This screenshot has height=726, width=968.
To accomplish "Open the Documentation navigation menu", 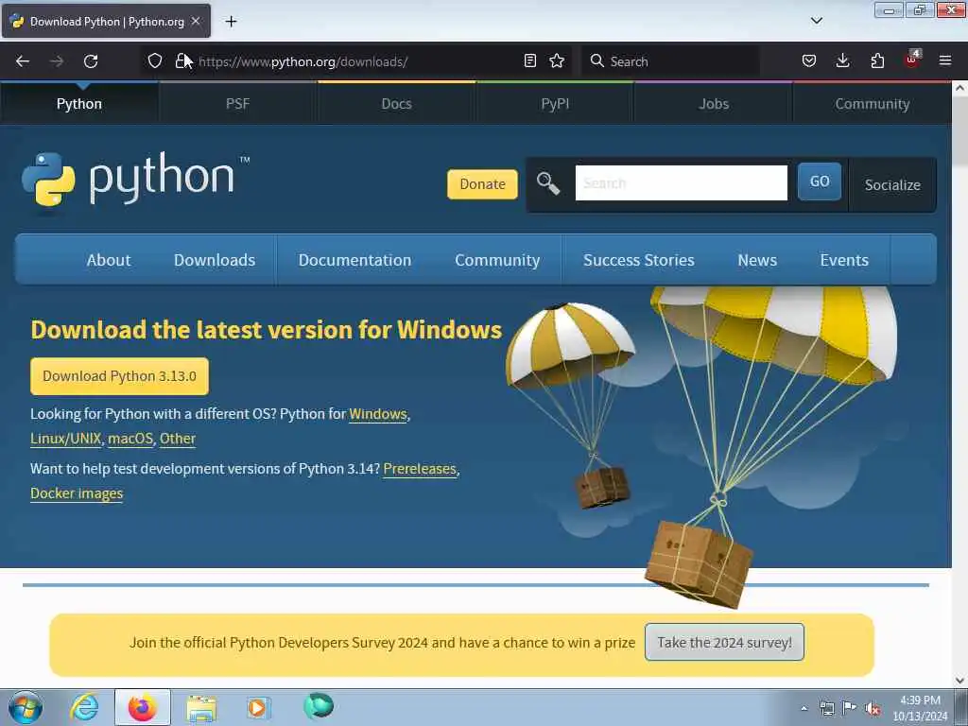I will pyautogui.click(x=355, y=260).
